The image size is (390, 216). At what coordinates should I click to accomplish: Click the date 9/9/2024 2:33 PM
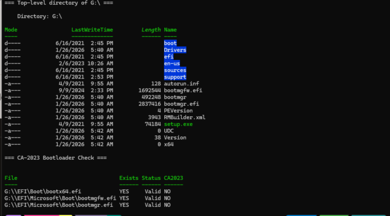coord(86,91)
